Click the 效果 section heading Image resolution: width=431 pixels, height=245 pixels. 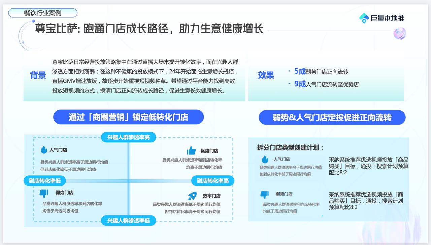coord(266,75)
